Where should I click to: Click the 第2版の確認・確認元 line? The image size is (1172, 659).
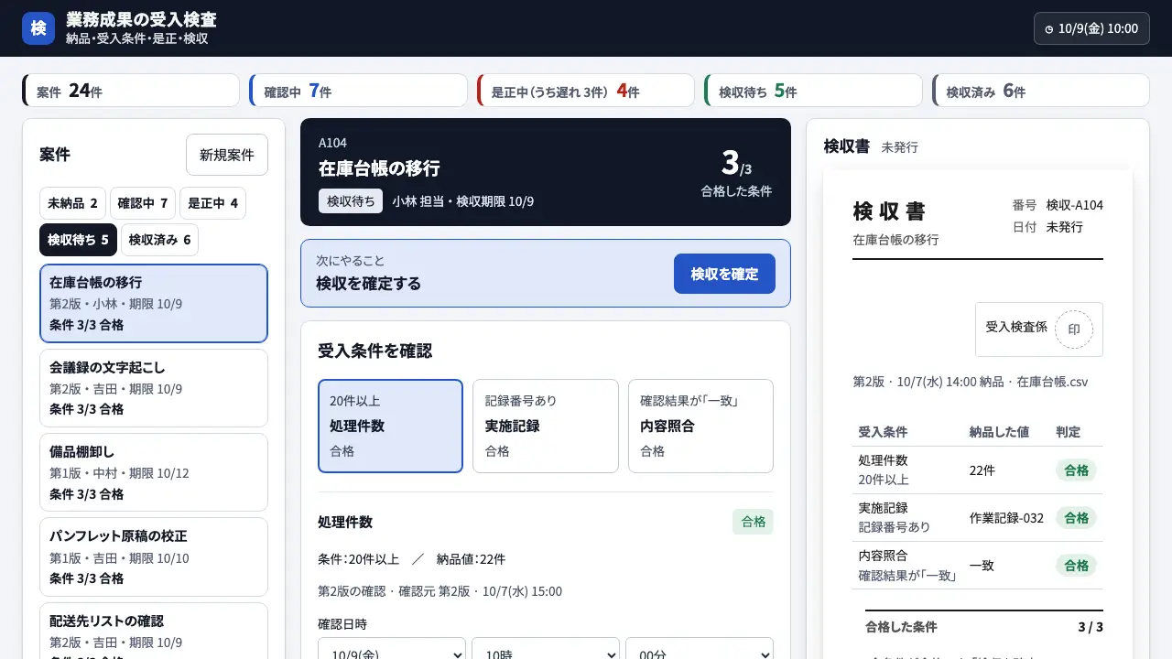coord(439,591)
